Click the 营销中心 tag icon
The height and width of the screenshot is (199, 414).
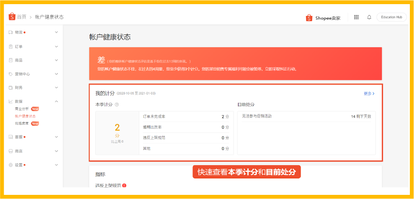click(11, 74)
